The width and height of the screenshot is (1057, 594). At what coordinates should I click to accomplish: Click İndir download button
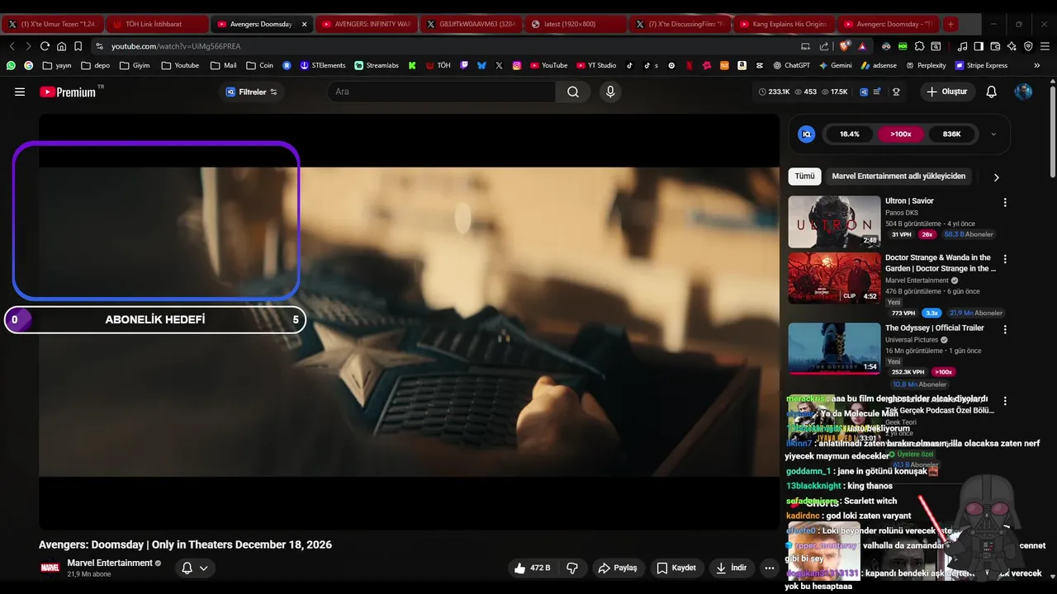(732, 568)
